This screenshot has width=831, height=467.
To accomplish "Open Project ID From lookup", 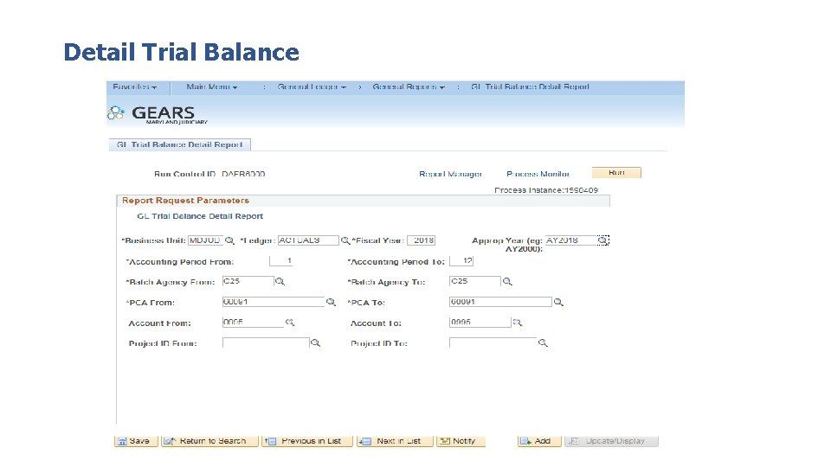I will 315,342.
